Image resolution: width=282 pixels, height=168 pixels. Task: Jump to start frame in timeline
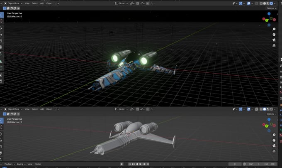130,164
